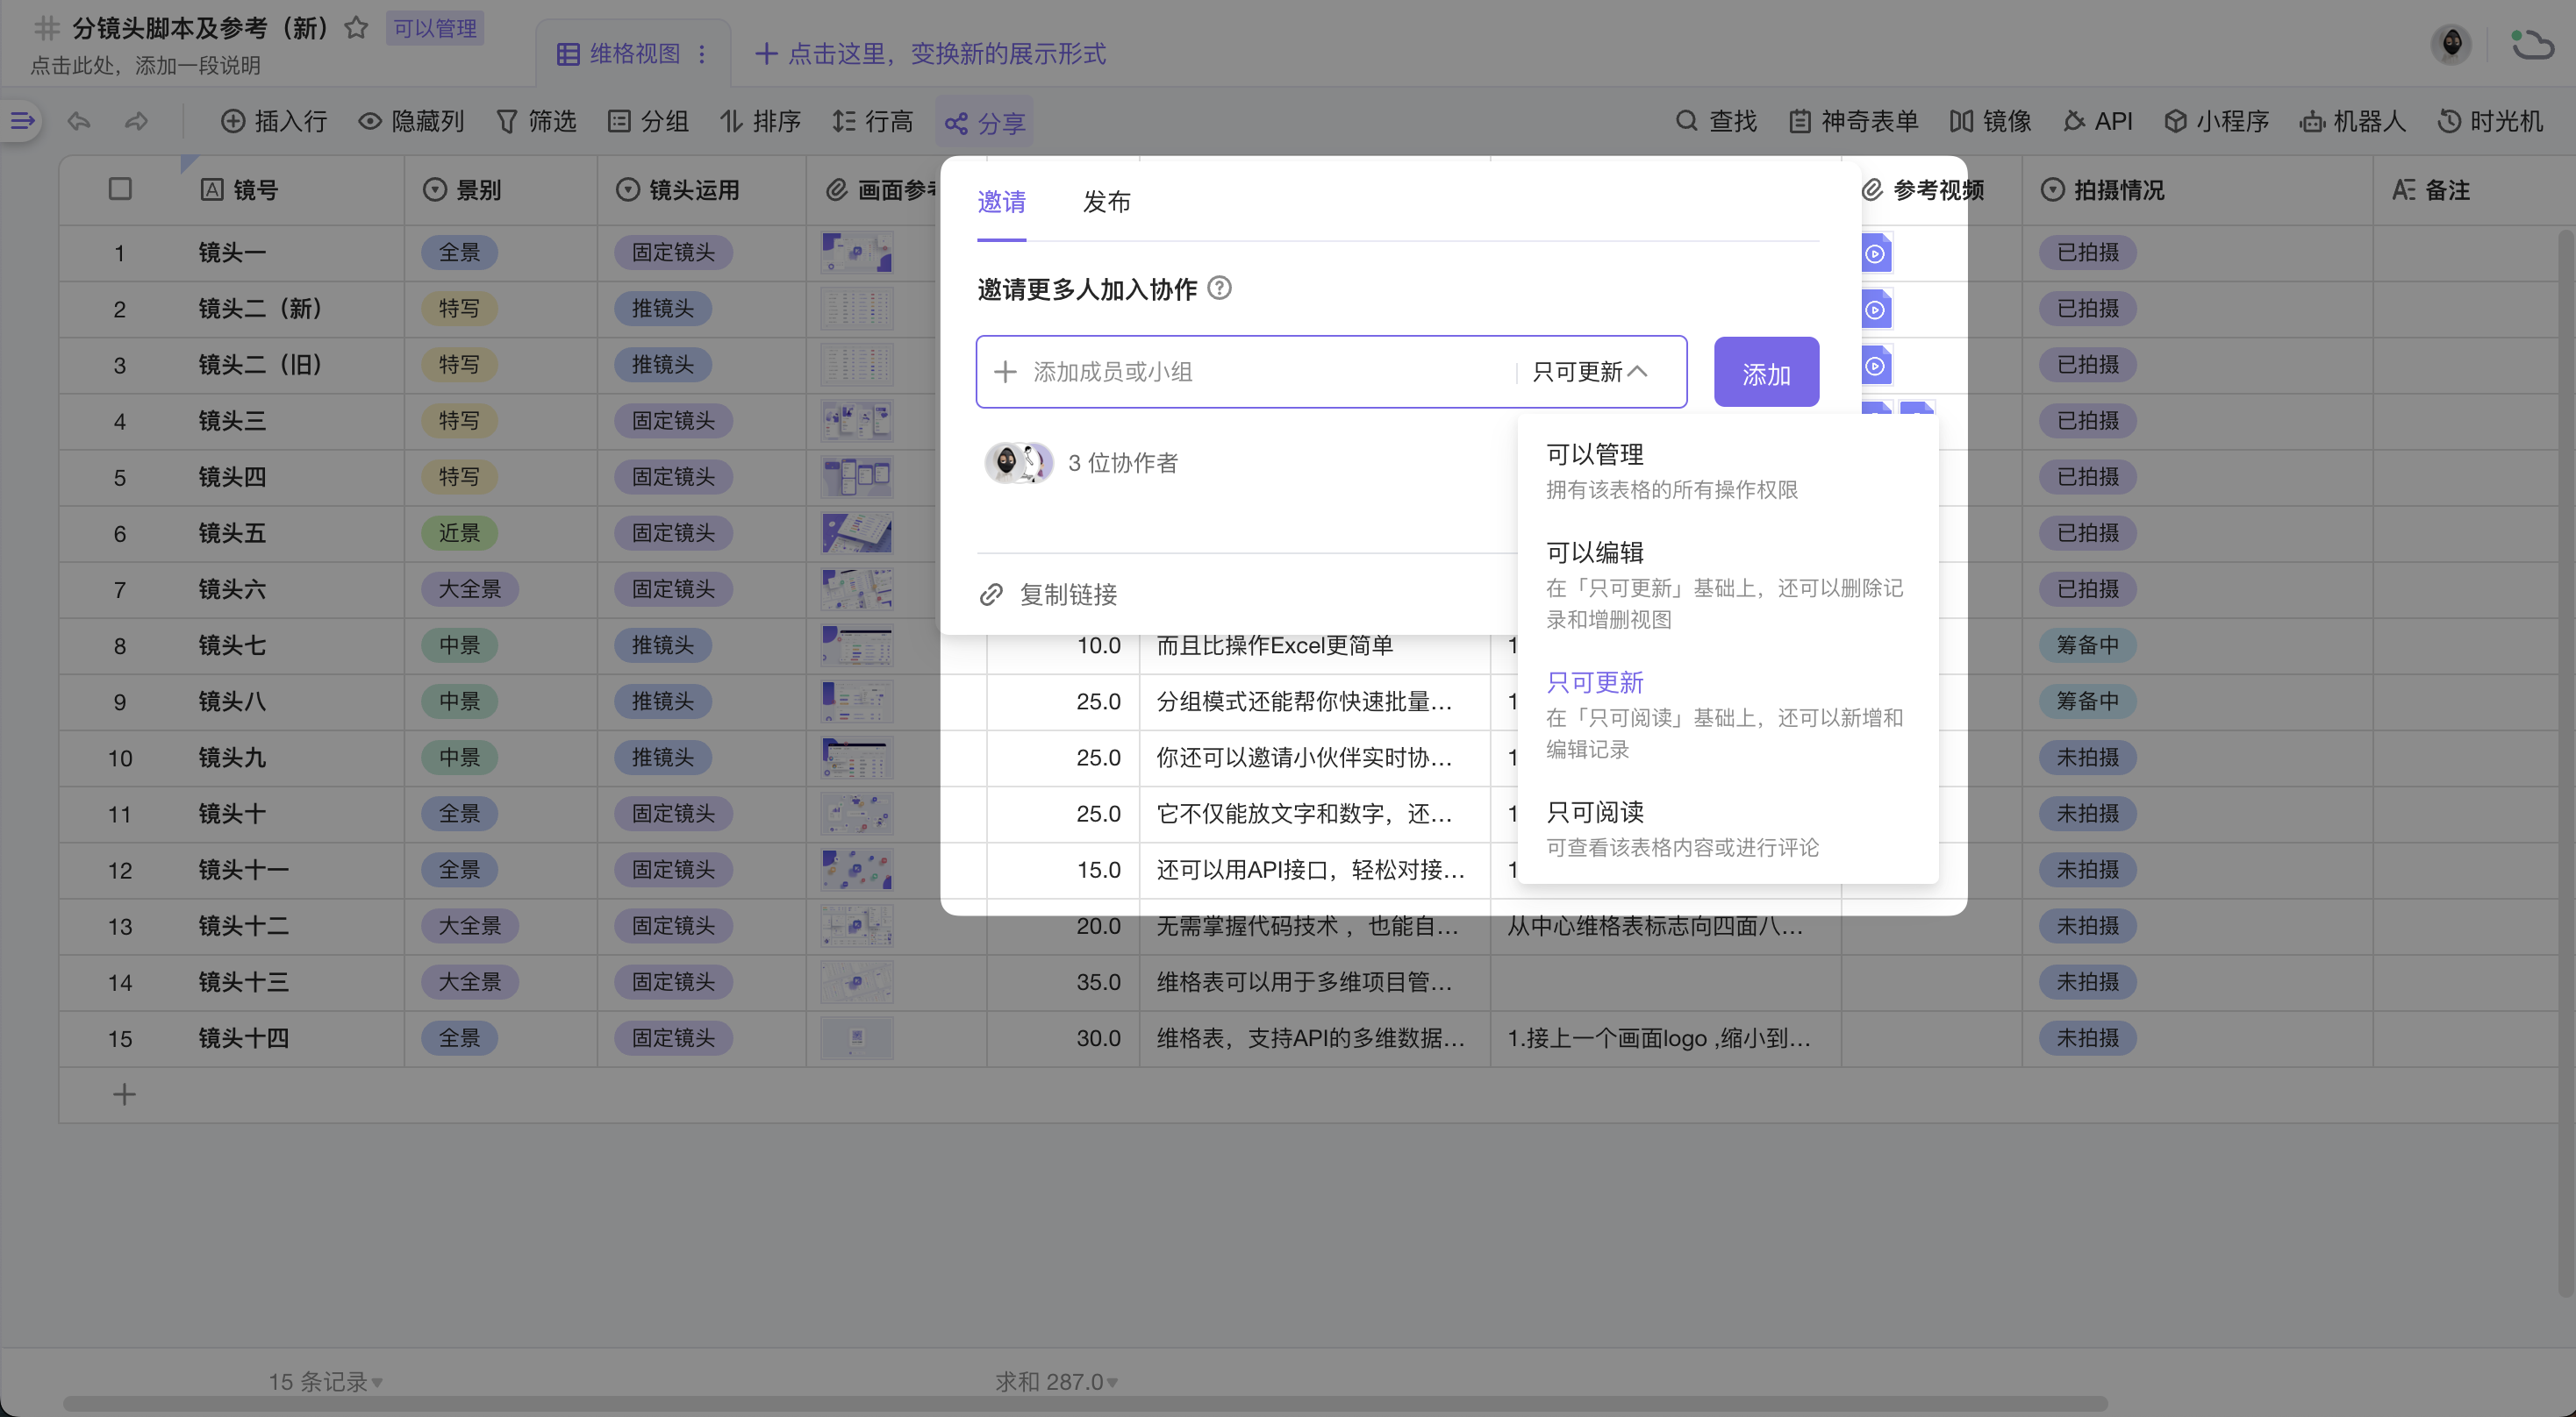Click the help question mark icon
Viewport: 2576px width, 1417px height.
click(x=1219, y=288)
